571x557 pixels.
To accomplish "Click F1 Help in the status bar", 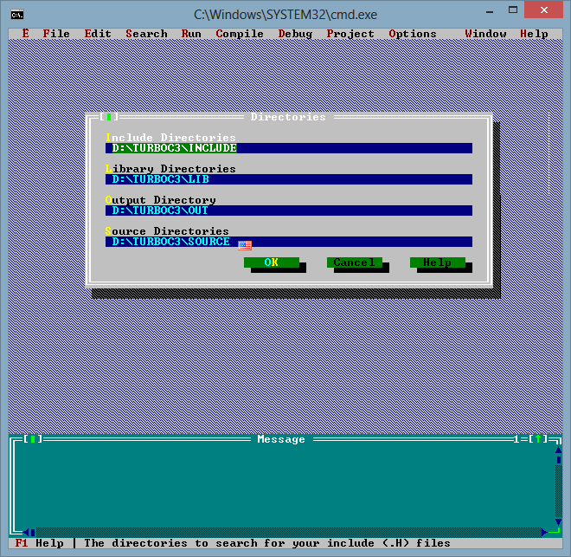I will click(x=39, y=543).
